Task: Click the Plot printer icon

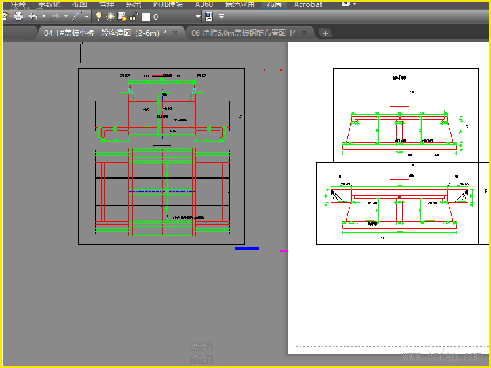Action: tap(18, 17)
